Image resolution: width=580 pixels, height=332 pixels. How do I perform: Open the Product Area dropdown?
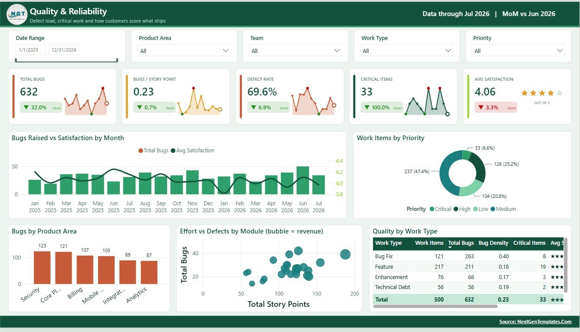coord(184,51)
